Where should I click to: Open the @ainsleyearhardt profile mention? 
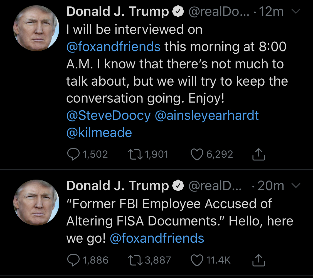pos(206,116)
